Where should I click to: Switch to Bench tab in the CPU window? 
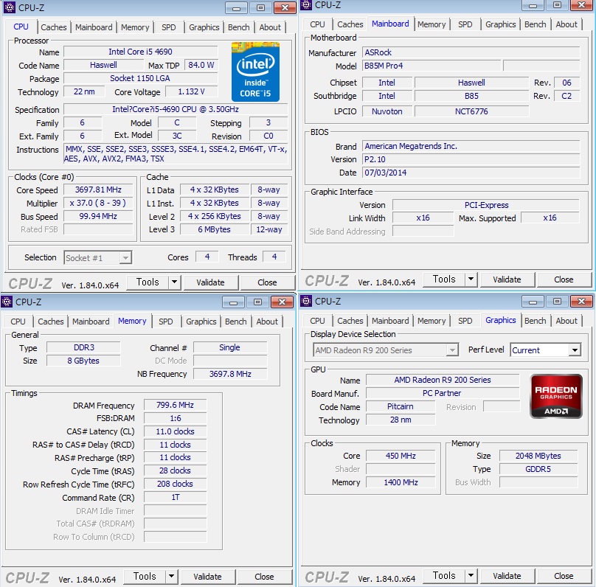click(238, 27)
